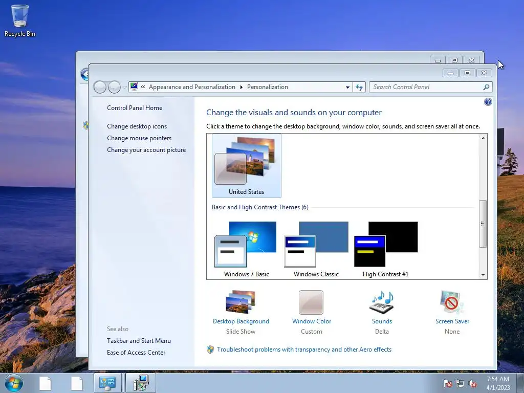The height and width of the screenshot is (393, 524).
Task: Select the High Contrast #1 theme
Action: (386, 249)
